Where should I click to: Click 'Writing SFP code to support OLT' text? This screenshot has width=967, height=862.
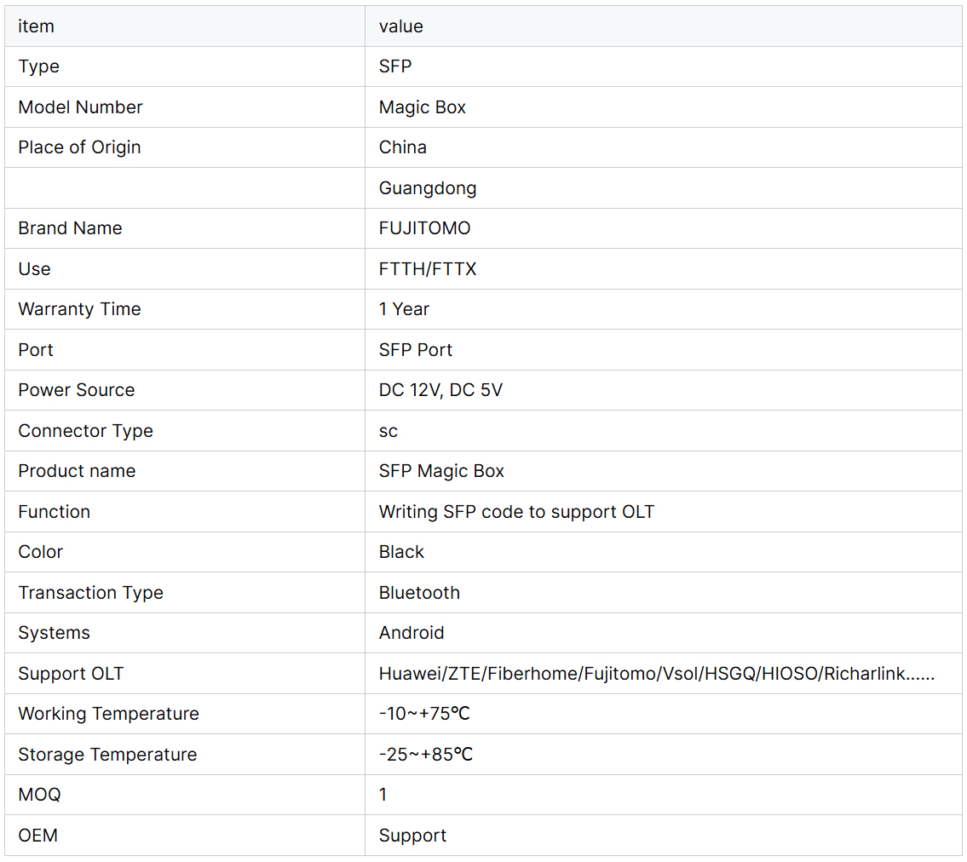click(516, 512)
